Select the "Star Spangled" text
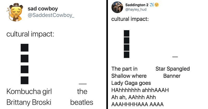This screenshot has width=208, height=109. [x=172, y=69]
